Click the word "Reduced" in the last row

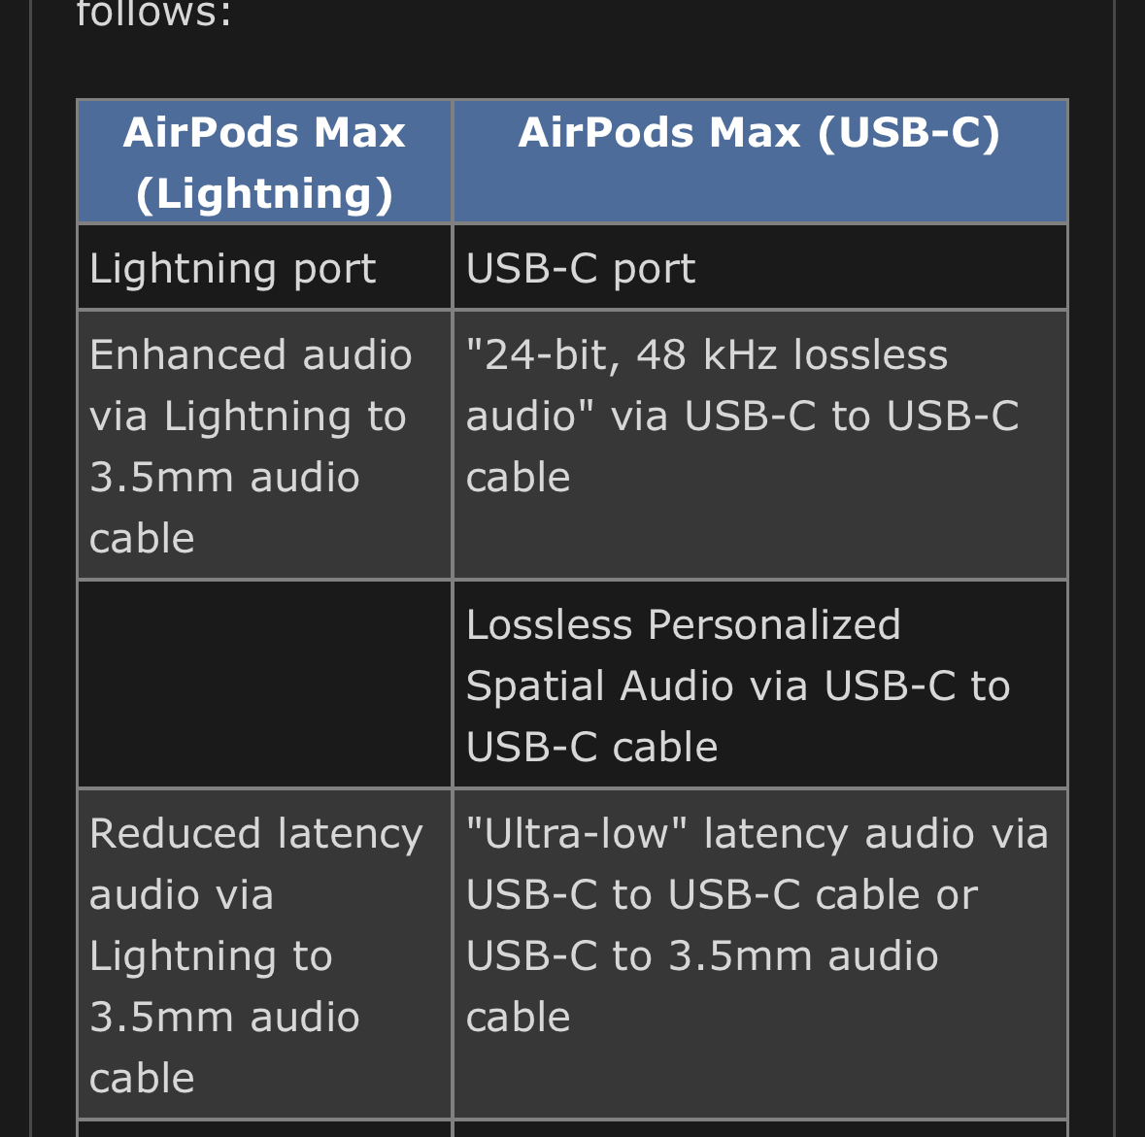[175, 834]
